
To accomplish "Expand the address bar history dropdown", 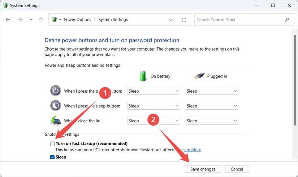I will click(171, 20).
